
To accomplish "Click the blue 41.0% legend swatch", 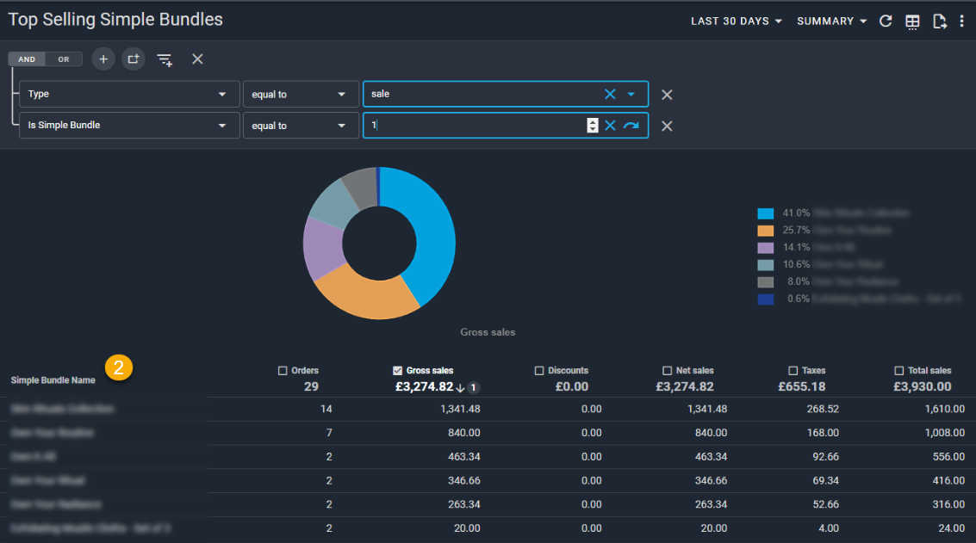I will [766, 213].
